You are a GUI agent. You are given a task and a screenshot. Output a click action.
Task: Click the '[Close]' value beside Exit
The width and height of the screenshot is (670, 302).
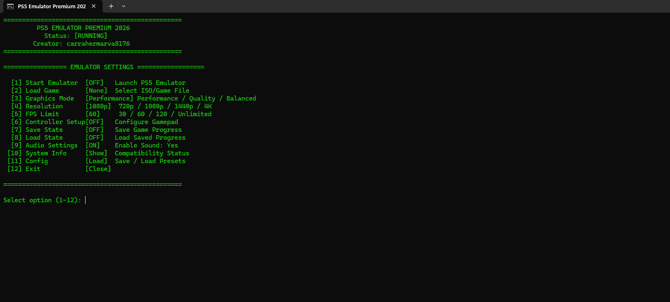98,169
